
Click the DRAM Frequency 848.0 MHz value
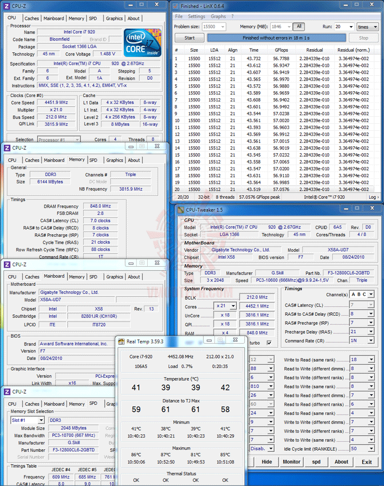(100, 206)
